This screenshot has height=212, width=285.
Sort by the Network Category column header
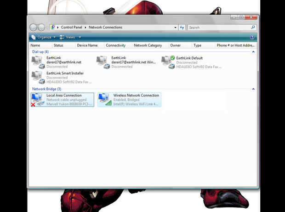point(148,45)
